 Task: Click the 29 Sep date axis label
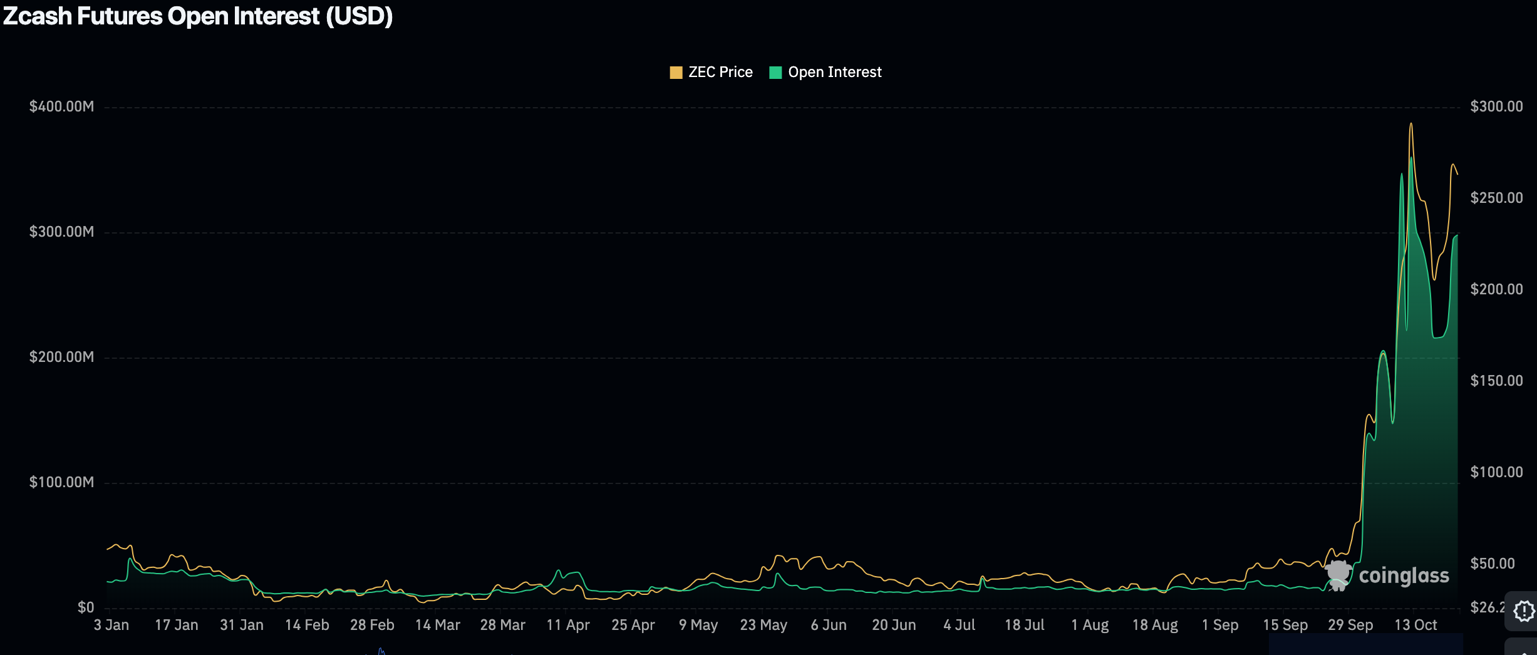[1350, 625]
